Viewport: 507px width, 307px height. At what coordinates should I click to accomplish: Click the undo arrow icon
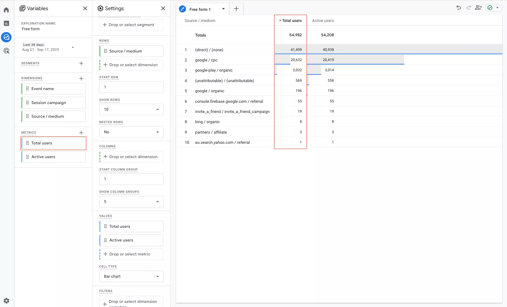(x=459, y=8)
